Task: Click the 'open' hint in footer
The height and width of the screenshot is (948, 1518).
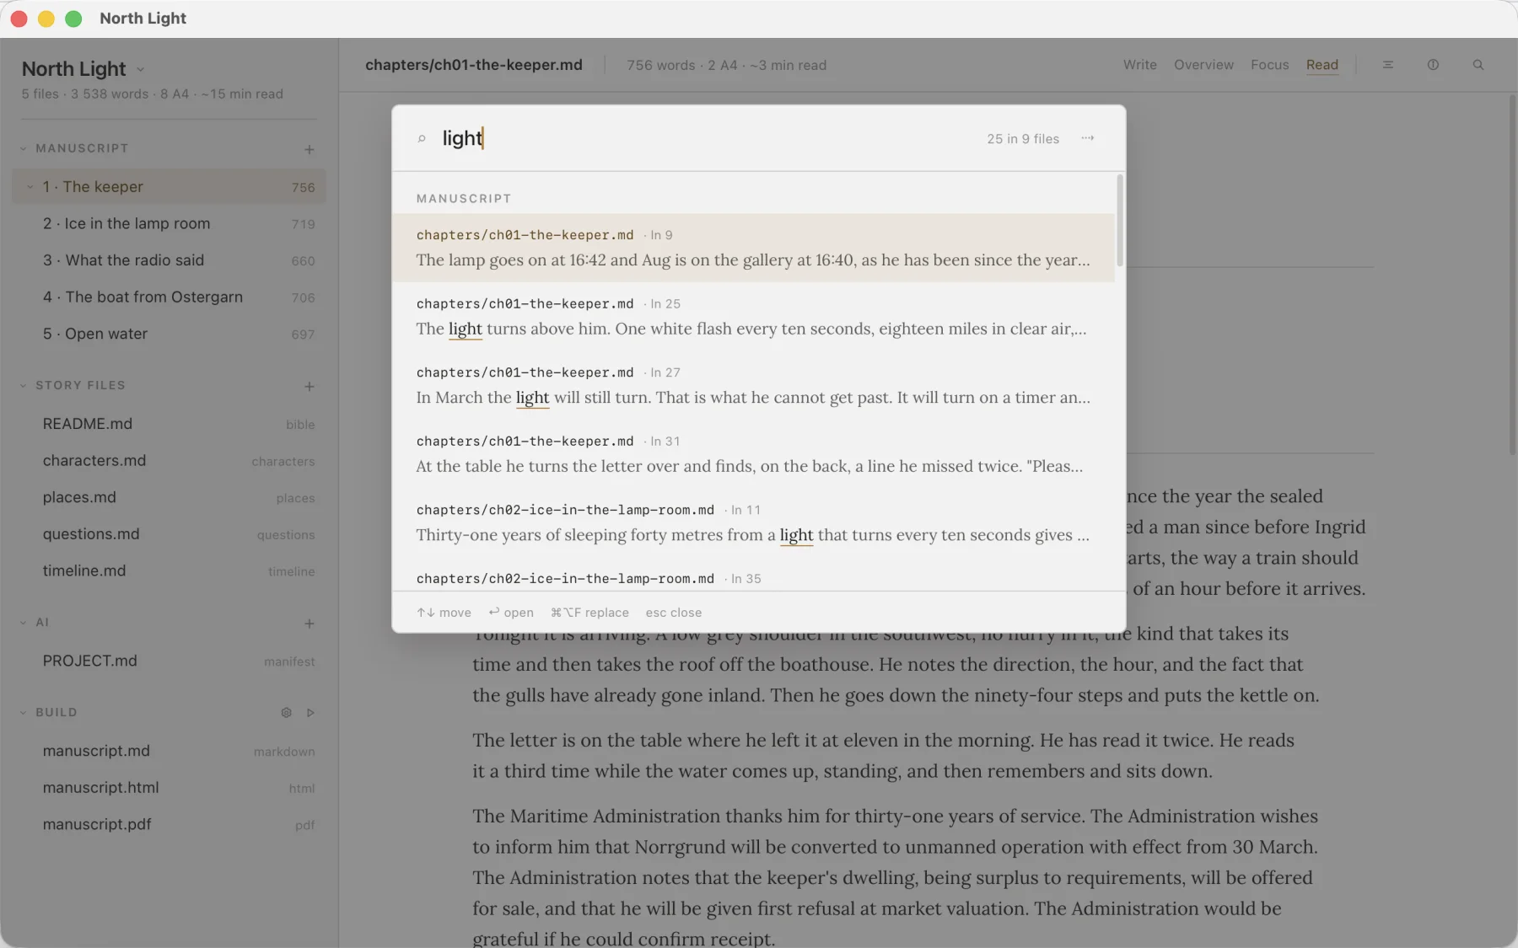Action: (x=511, y=613)
